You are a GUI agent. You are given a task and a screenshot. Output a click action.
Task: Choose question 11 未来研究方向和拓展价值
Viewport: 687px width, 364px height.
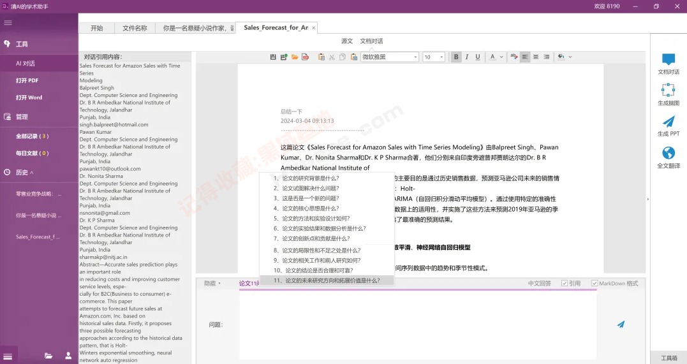point(327,280)
